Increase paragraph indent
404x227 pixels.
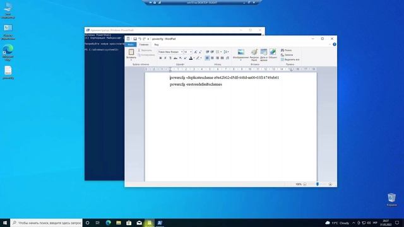coord(212,52)
